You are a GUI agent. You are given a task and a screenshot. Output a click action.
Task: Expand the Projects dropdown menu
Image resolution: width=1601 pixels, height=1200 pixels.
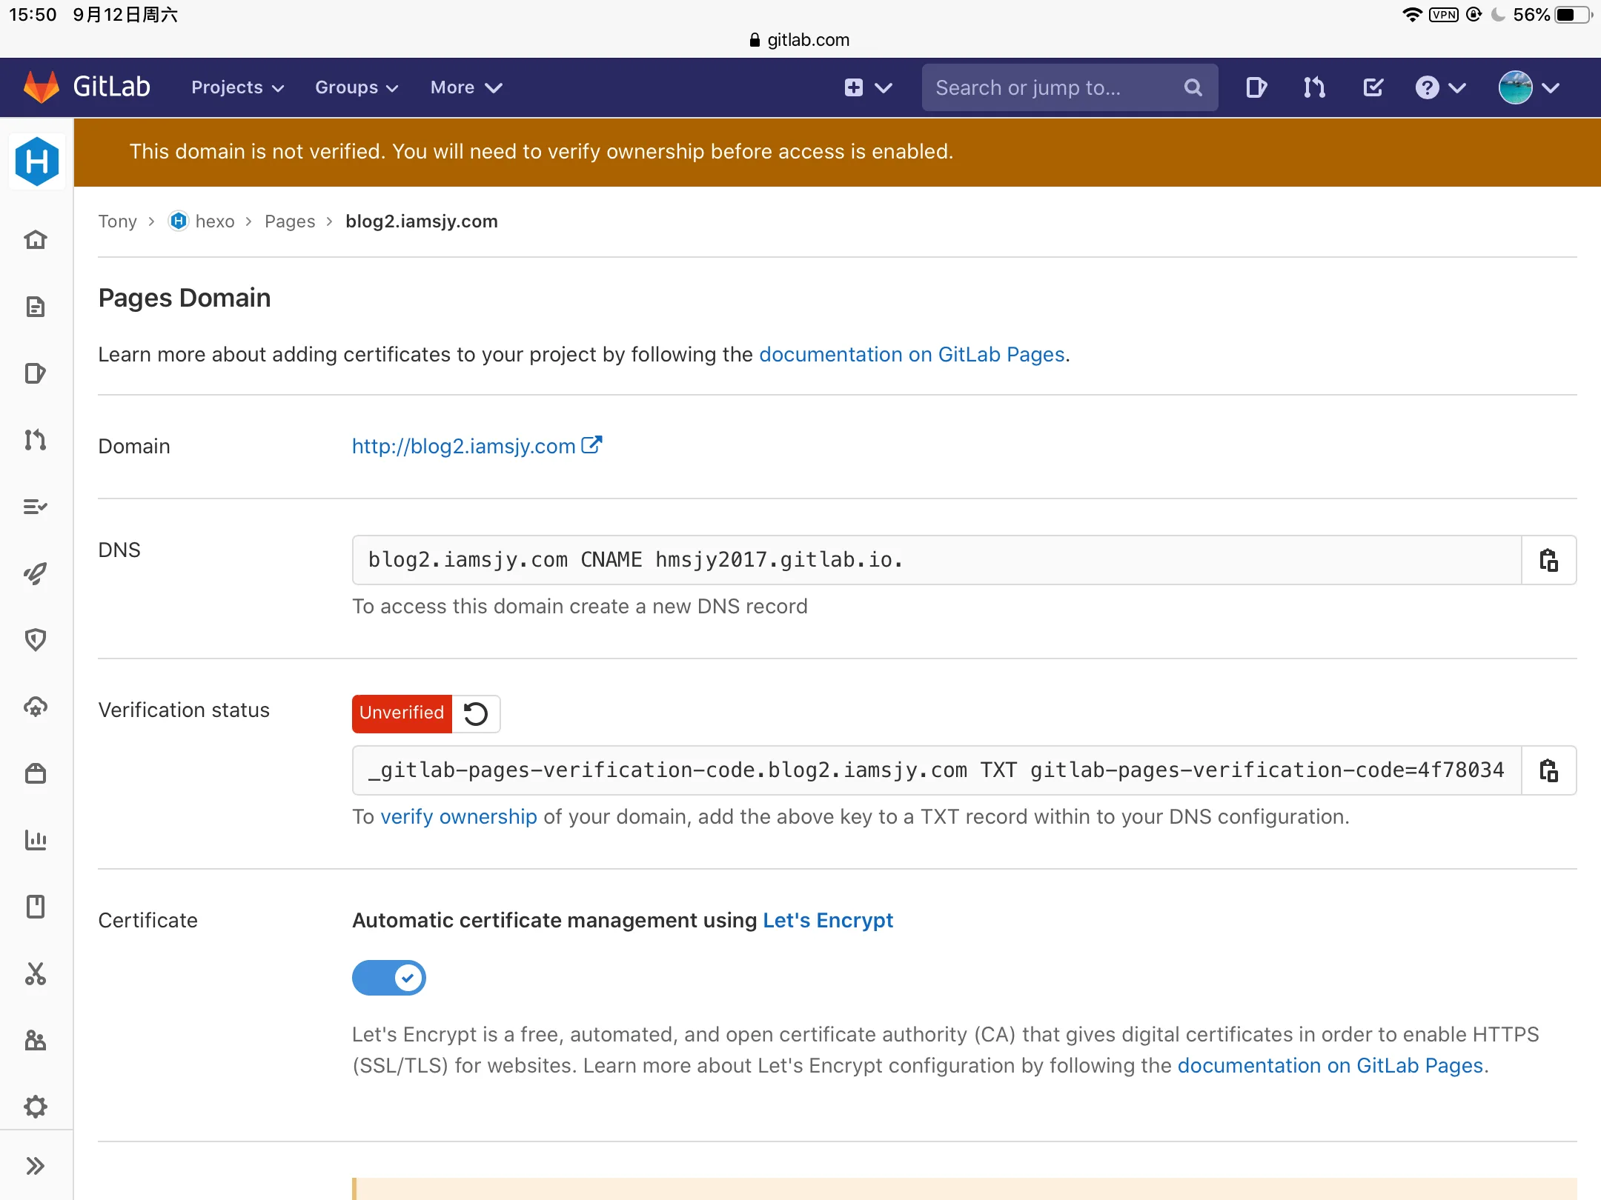[237, 87]
